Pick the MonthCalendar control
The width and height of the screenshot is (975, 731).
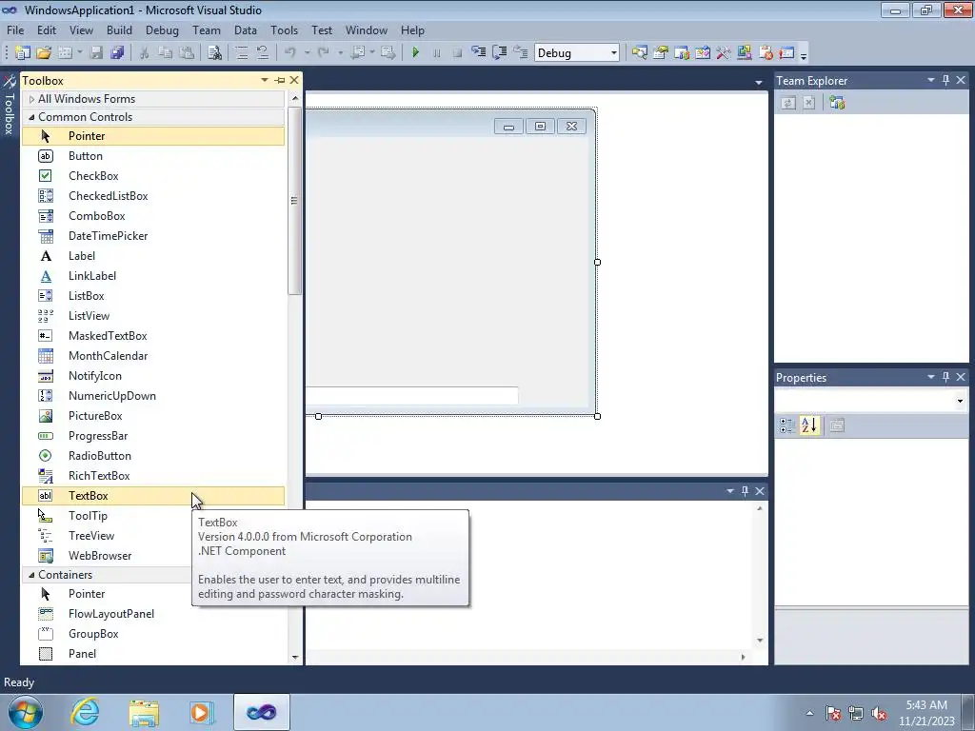[153, 356]
